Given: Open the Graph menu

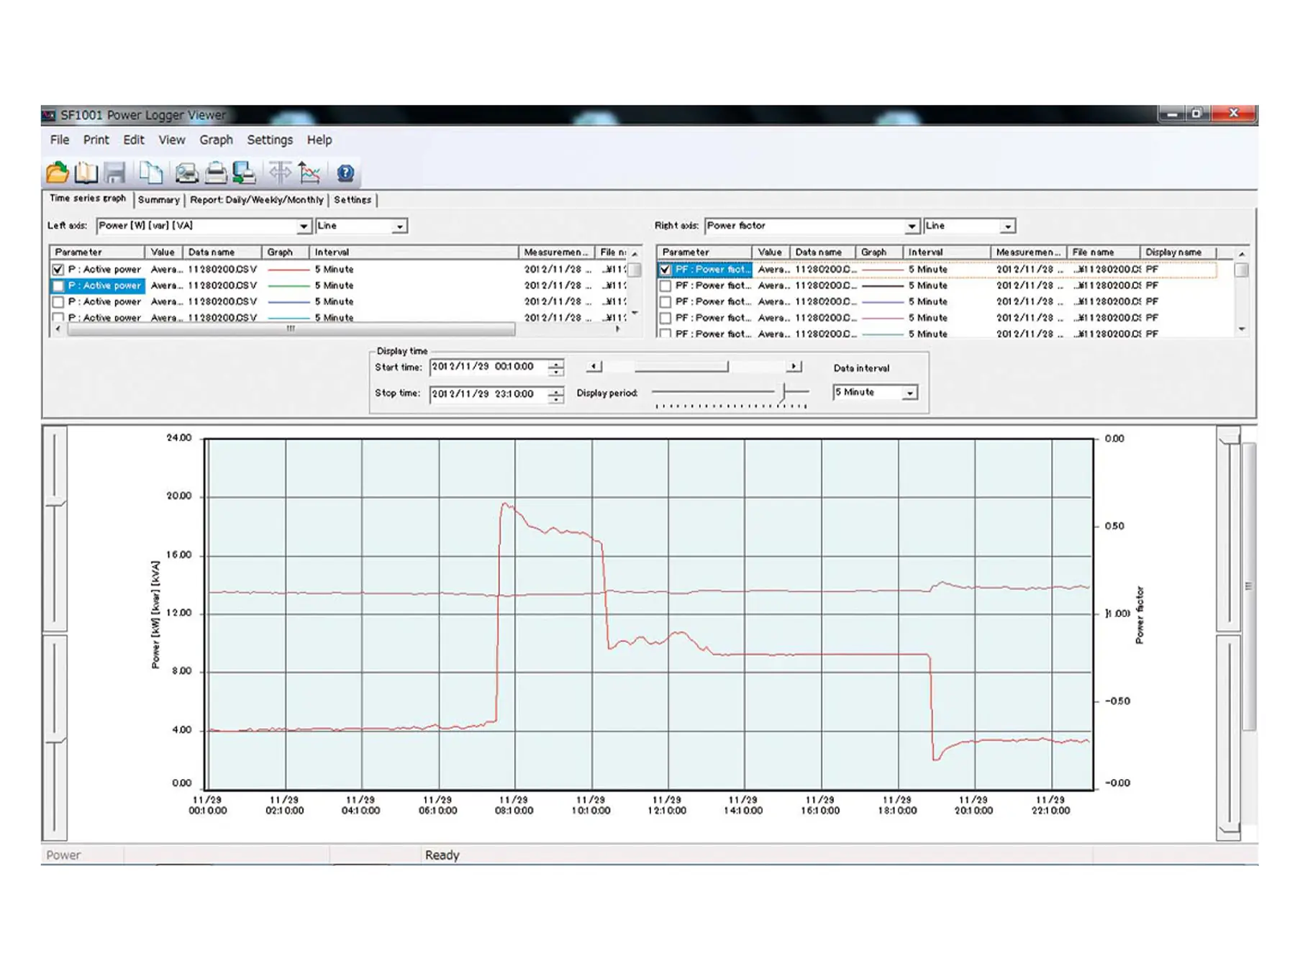Looking at the screenshot, I should pos(216,140).
